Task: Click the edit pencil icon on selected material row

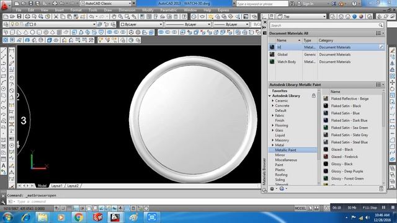Action: pos(381,47)
